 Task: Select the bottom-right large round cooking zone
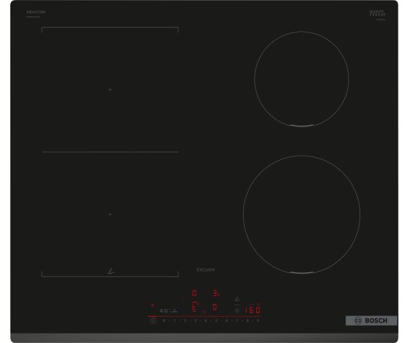301,213
